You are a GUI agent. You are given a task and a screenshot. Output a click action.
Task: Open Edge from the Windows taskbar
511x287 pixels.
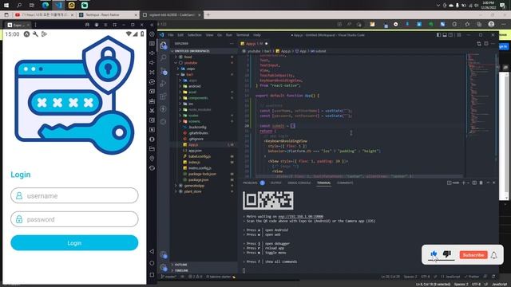[46, 6]
